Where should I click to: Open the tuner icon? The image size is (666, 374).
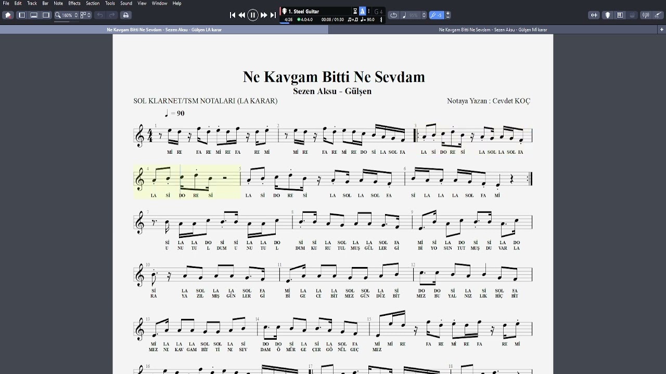[x=646, y=15]
